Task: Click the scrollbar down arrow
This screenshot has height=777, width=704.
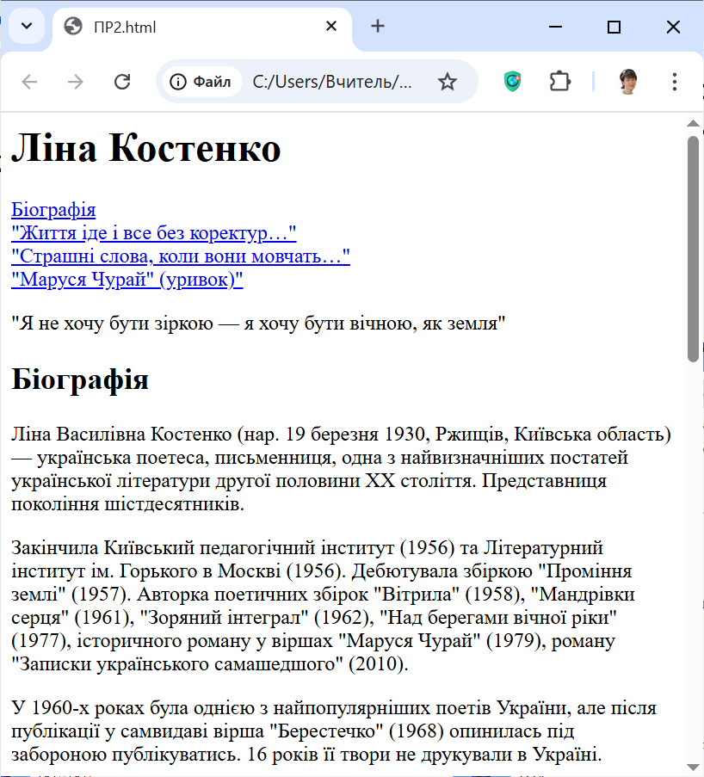Action: 694,766
